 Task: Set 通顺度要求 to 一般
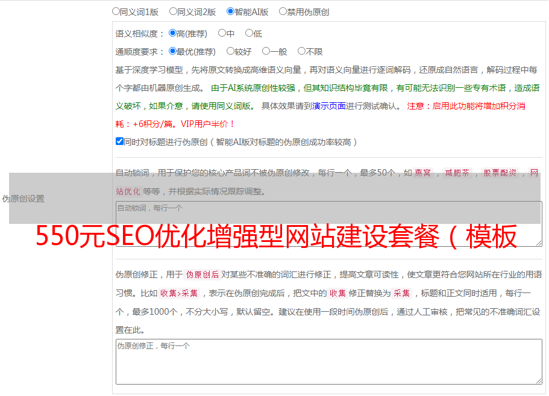coord(266,52)
